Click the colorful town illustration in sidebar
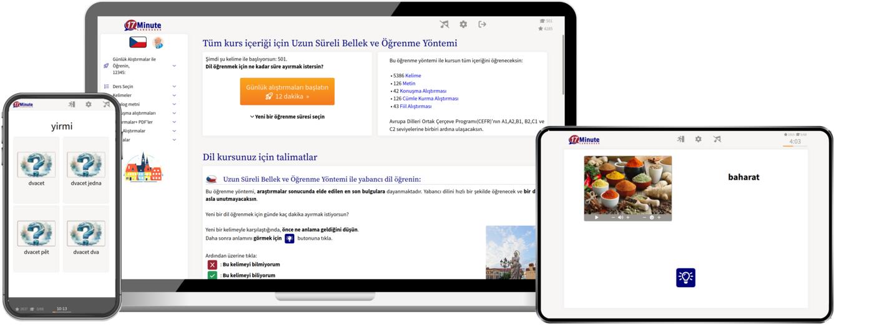This screenshot has width=874, height=332. (143, 167)
